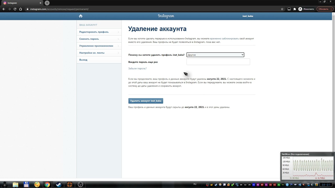Click the site lock icon in address bar

27,9
